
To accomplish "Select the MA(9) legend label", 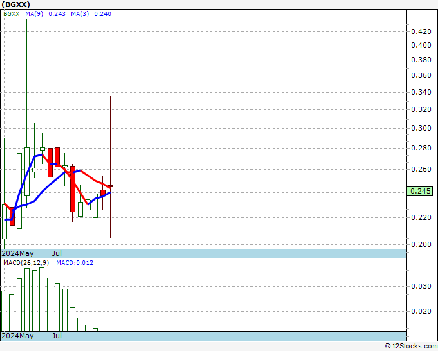I will point(34,14).
